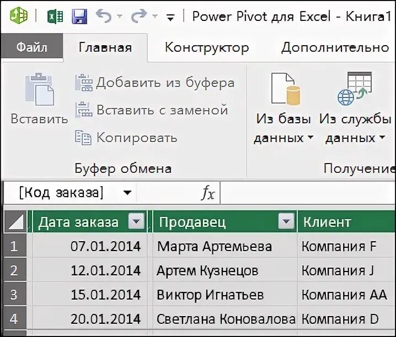Select row header 3
This screenshot has height=337, width=396.
[15, 294]
